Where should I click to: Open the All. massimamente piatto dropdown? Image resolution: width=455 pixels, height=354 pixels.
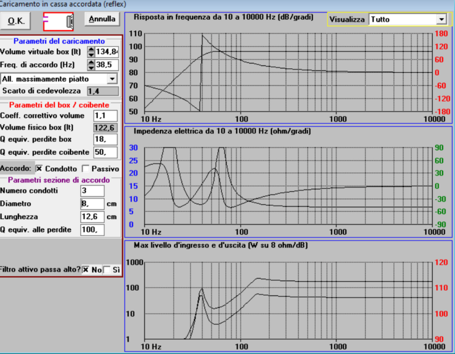point(111,79)
